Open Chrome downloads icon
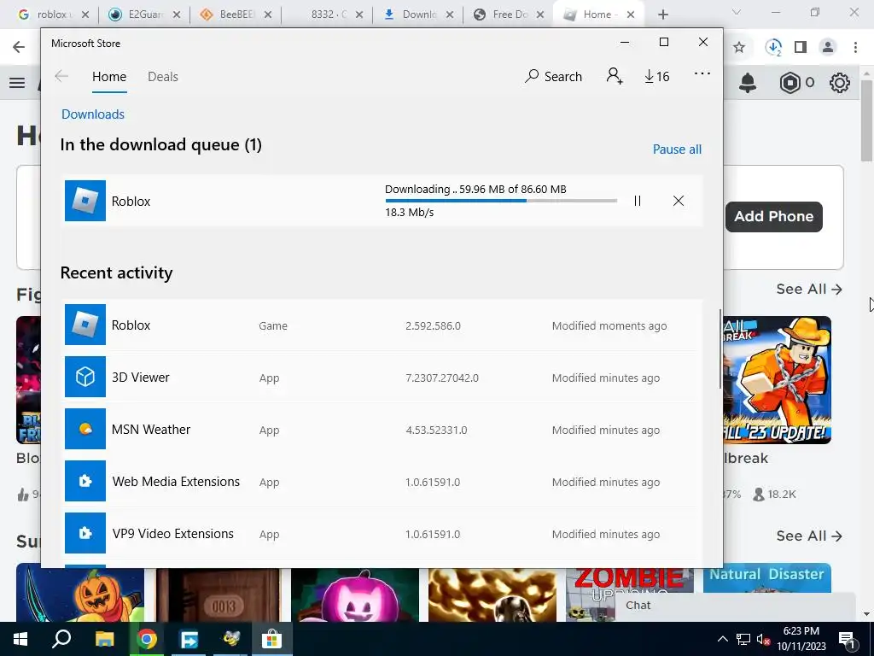Image resolution: width=874 pixels, height=656 pixels. click(773, 48)
